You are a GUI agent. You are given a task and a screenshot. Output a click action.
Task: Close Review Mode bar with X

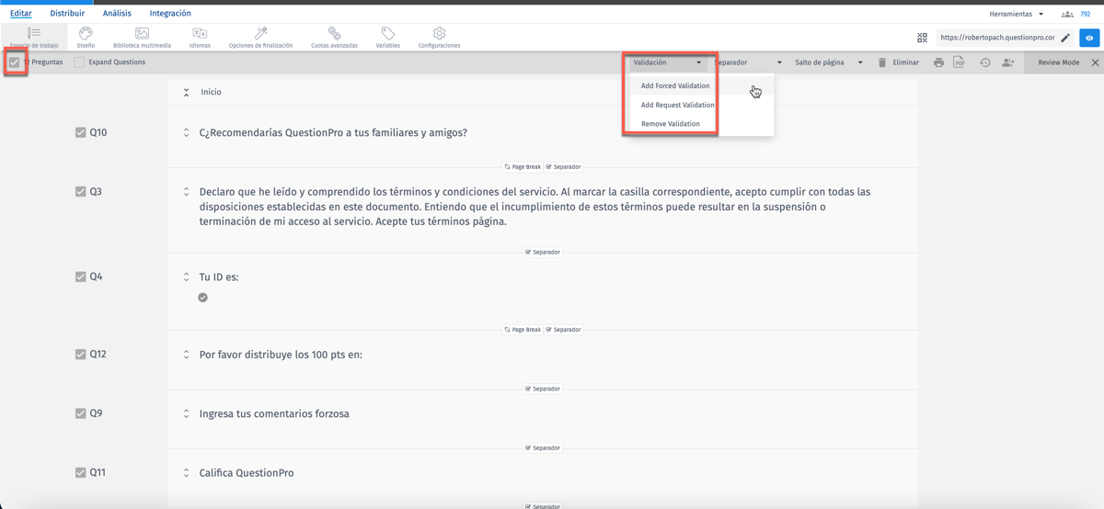coord(1095,62)
